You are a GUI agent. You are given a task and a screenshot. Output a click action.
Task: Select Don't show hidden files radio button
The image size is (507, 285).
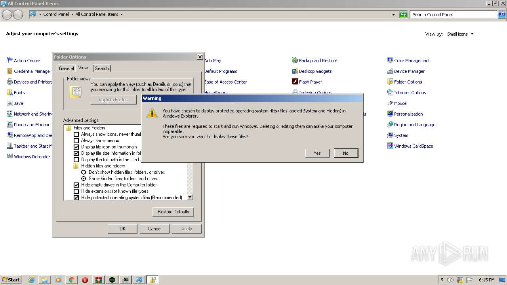point(84,172)
